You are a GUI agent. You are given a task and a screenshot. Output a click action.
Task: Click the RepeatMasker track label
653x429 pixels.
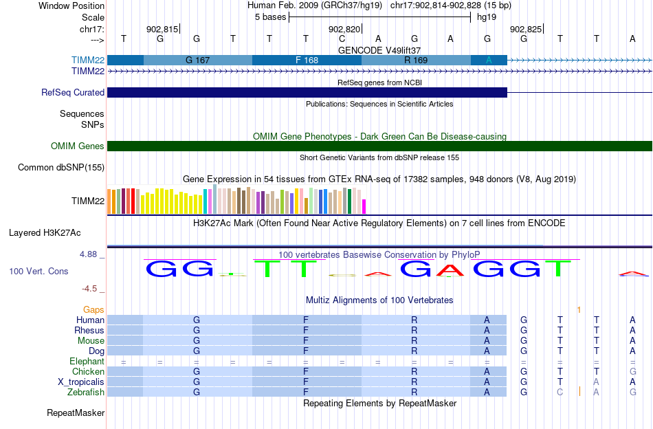pos(76,412)
